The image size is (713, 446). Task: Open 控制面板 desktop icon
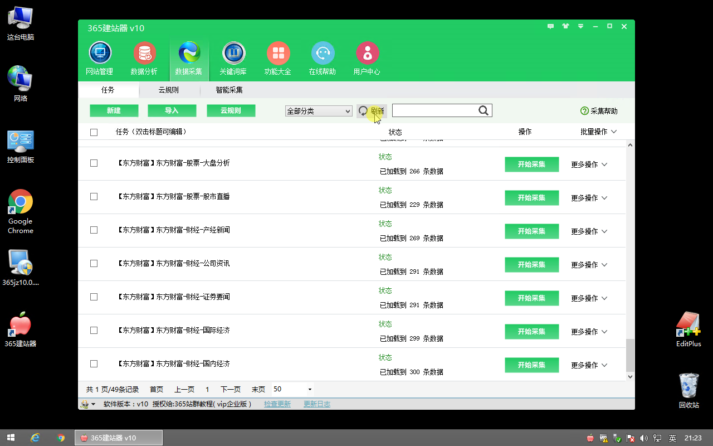point(21,146)
